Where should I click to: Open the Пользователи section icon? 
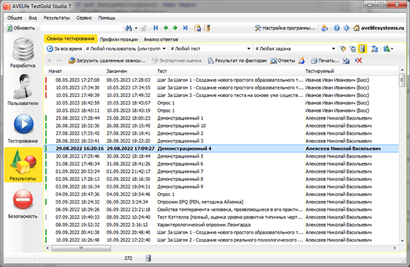23,90
